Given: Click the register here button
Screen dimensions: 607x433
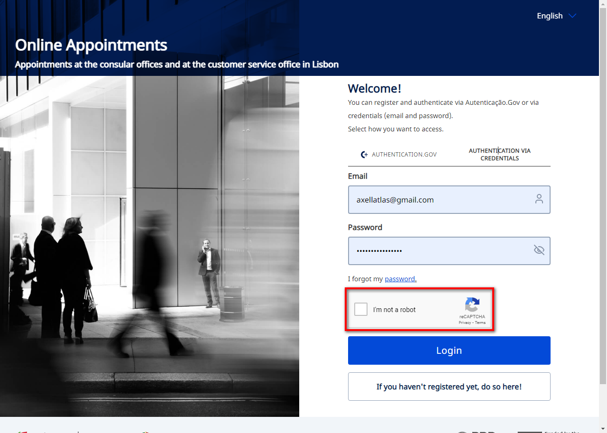Looking at the screenshot, I should click(x=449, y=387).
